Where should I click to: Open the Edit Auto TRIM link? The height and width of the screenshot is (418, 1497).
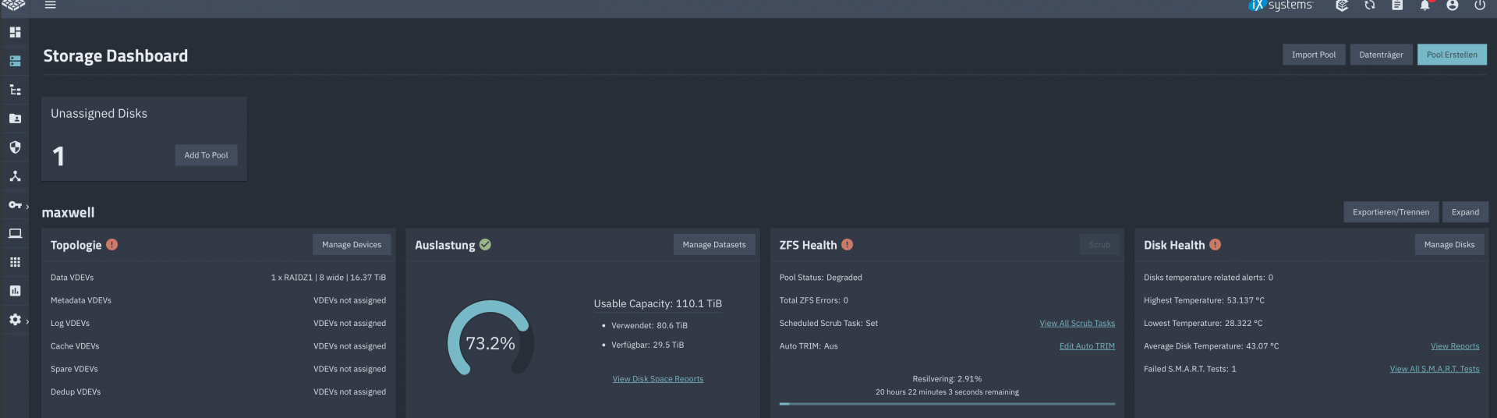click(x=1087, y=346)
